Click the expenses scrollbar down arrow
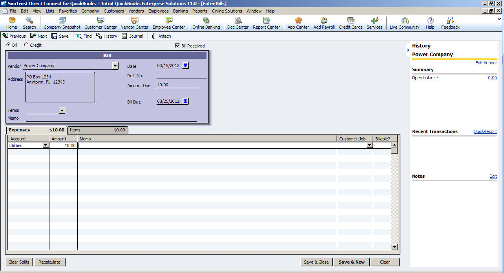 (394, 247)
